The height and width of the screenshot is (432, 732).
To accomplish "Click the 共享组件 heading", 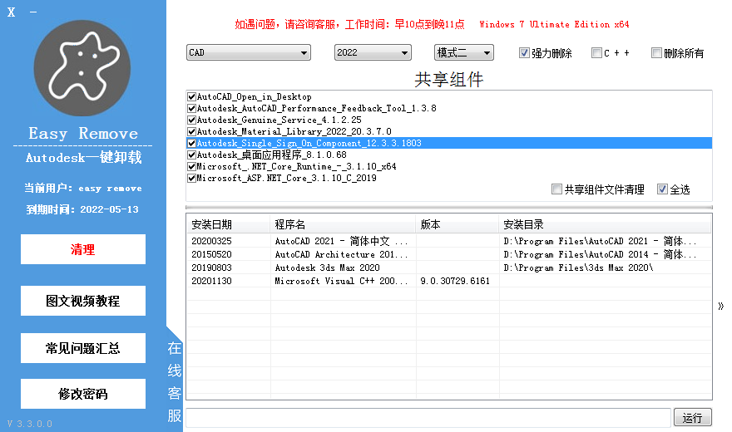I will tap(448, 79).
